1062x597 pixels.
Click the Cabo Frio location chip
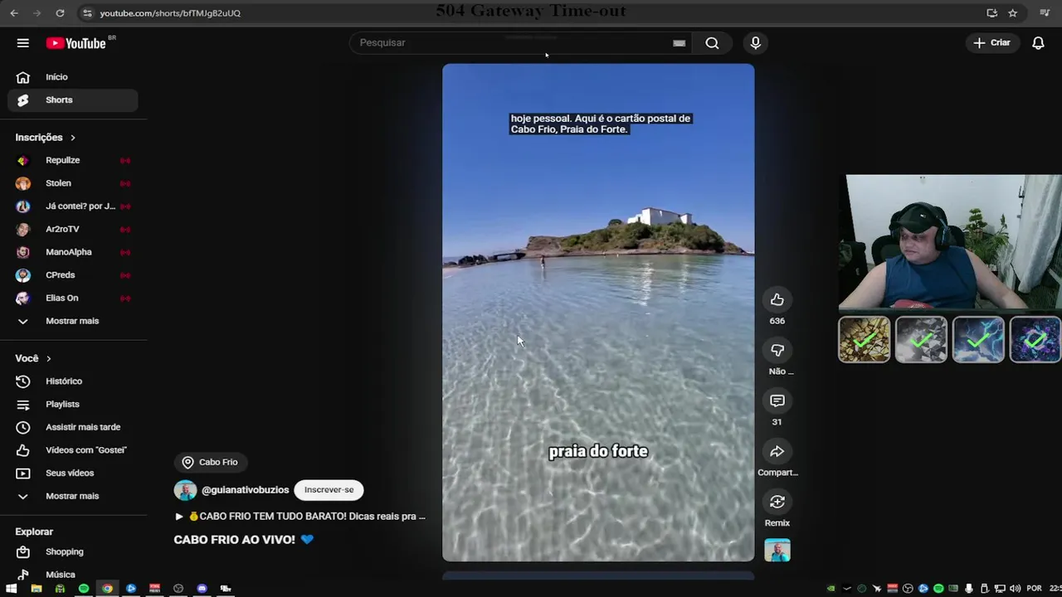pyautogui.click(x=210, y=463)
